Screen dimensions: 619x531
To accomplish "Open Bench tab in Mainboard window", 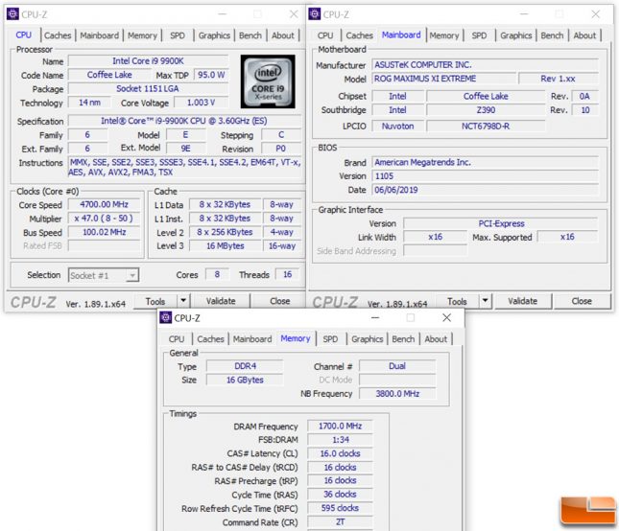I will tap(552, 35).
